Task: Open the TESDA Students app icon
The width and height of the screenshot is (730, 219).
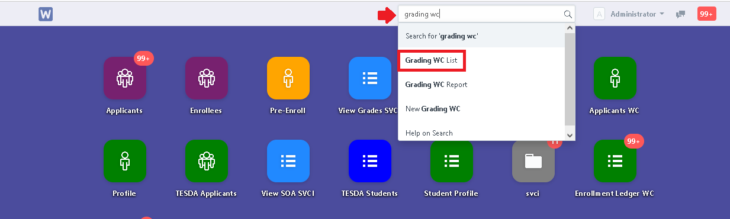Action: (x=370, y=161)
